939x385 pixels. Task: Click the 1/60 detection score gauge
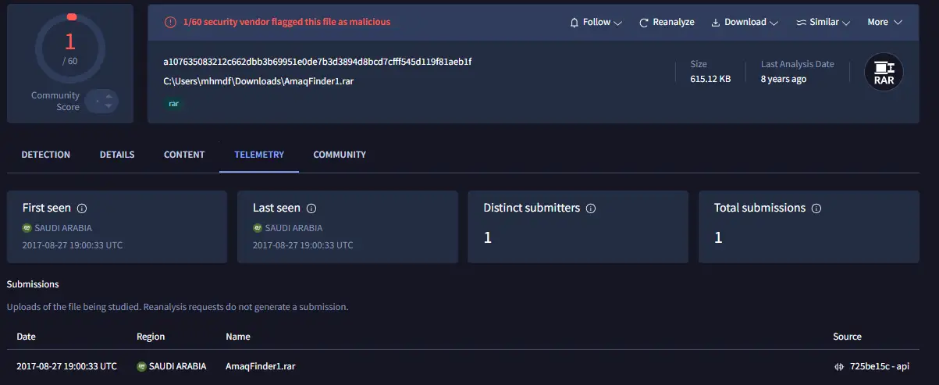70,48
